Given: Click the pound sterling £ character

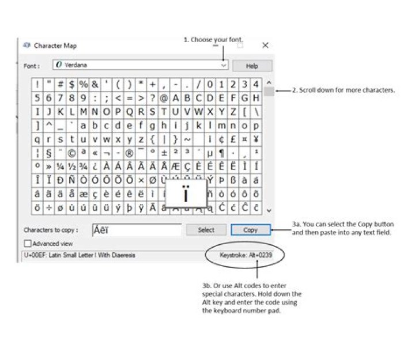Looking at the screenshot, I should pyautogui.click(x=232, y=139).
